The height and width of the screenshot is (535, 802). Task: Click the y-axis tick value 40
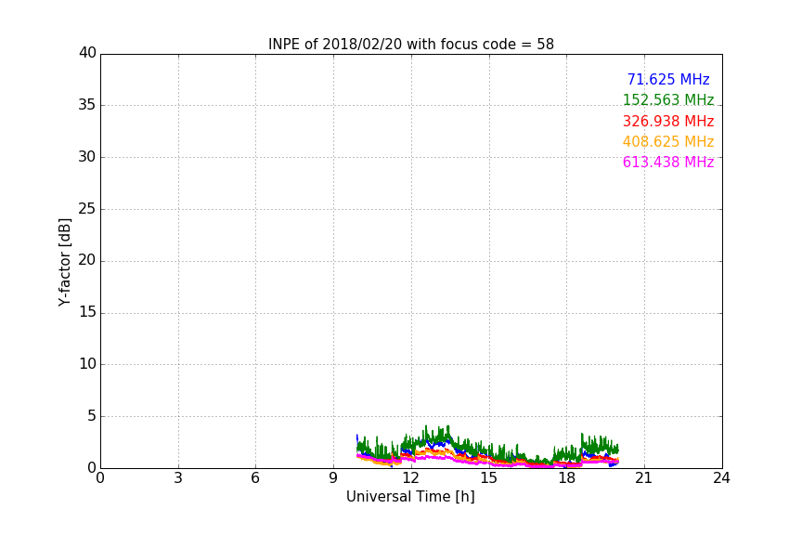pos(87,53)
